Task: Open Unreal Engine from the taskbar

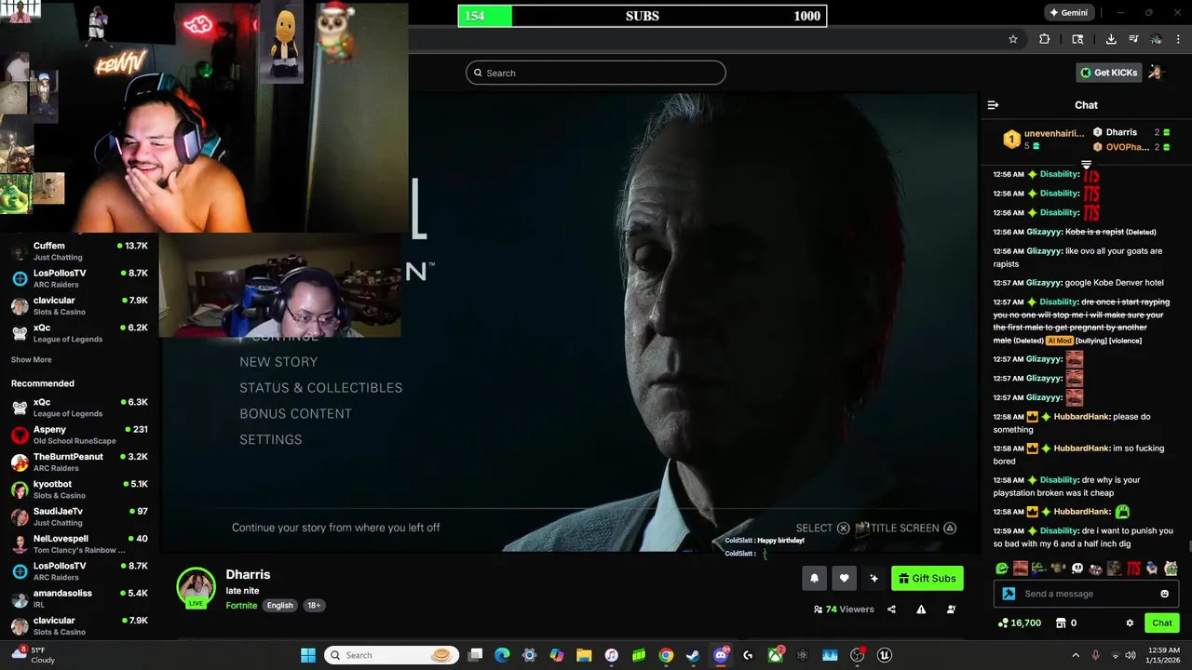Action: (885, 655)
